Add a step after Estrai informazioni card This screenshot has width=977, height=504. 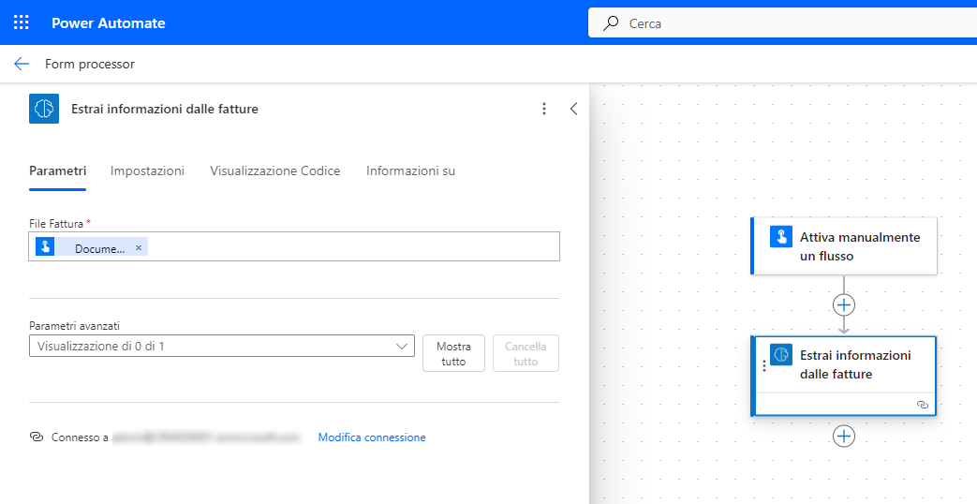click(x=844, y=437)
